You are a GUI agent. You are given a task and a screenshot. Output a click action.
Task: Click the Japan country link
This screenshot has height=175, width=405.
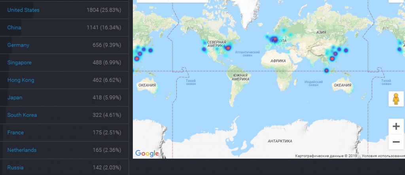[15, 98]
